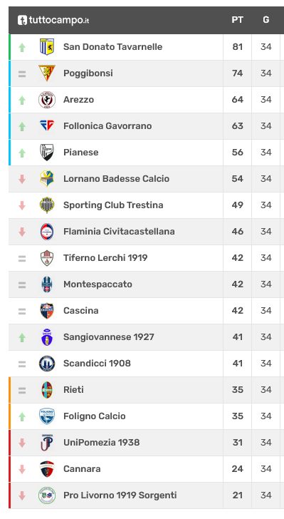Open the Lornano Badesse Calcio team page

[x=117, y=179]
